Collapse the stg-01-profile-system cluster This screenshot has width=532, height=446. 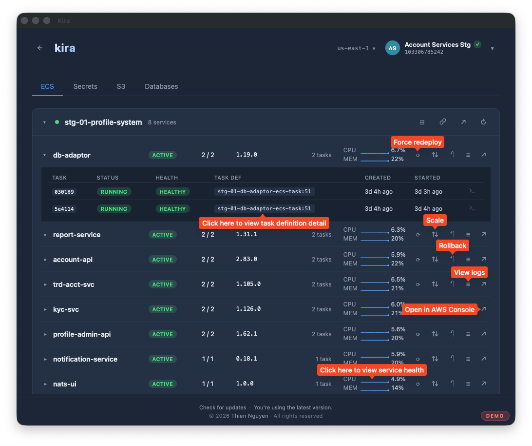click(44, 122)
